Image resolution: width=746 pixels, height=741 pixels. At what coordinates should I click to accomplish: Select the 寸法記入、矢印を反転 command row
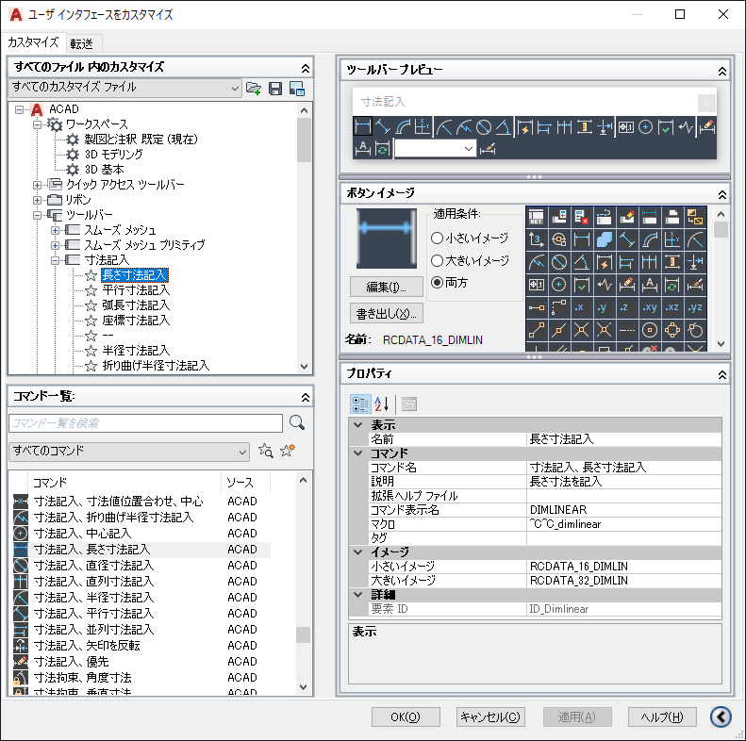pos(141,646)
